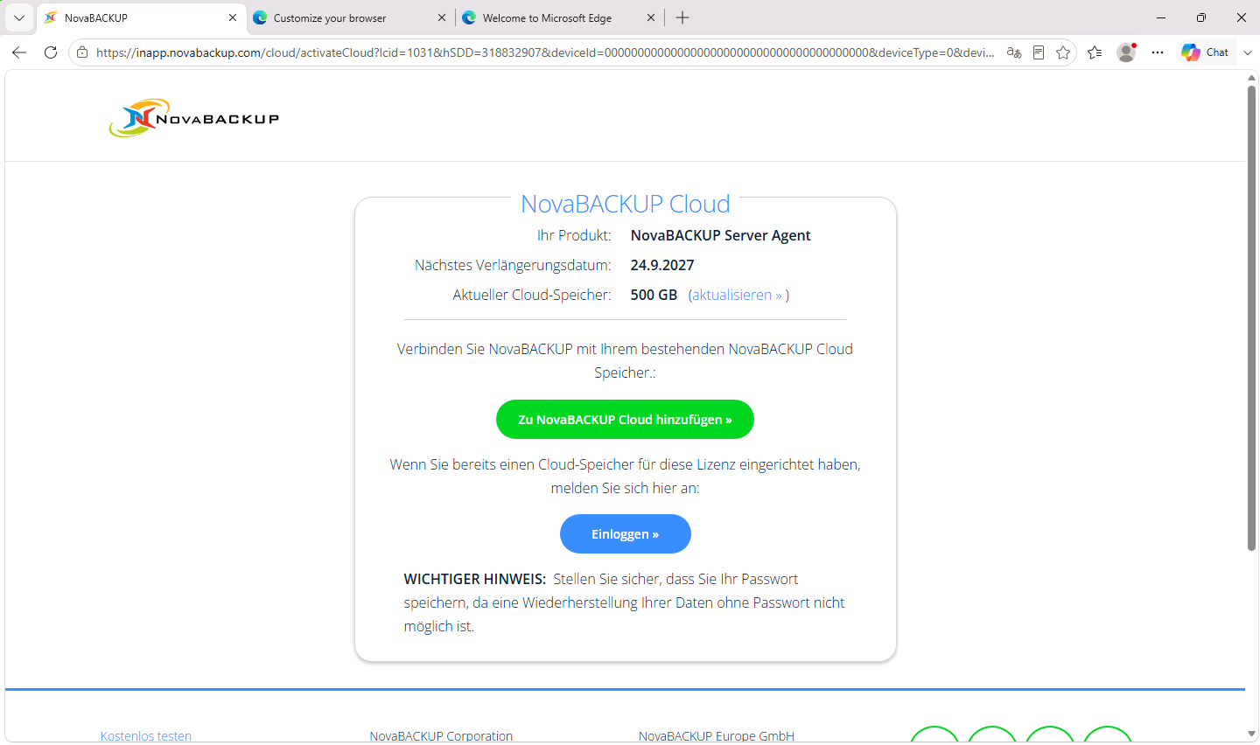Image resolution: width=1260 pixels, height=745 pixels.
Task: Click NovaBACKUP Corporation footer text
Action: click(x=441, y=736)
